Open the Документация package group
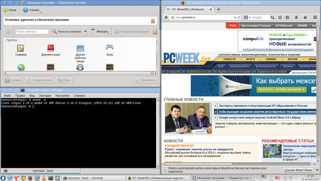 coord(51,50)
